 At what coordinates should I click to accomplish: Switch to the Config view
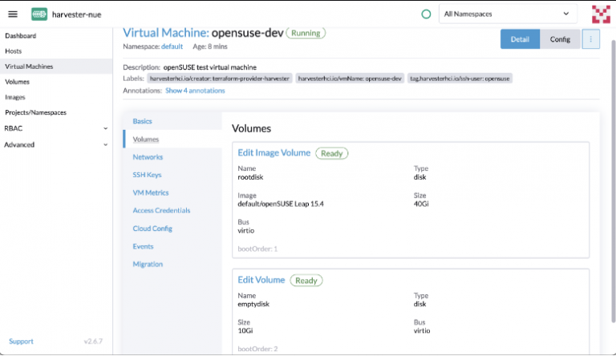[560, 38]
